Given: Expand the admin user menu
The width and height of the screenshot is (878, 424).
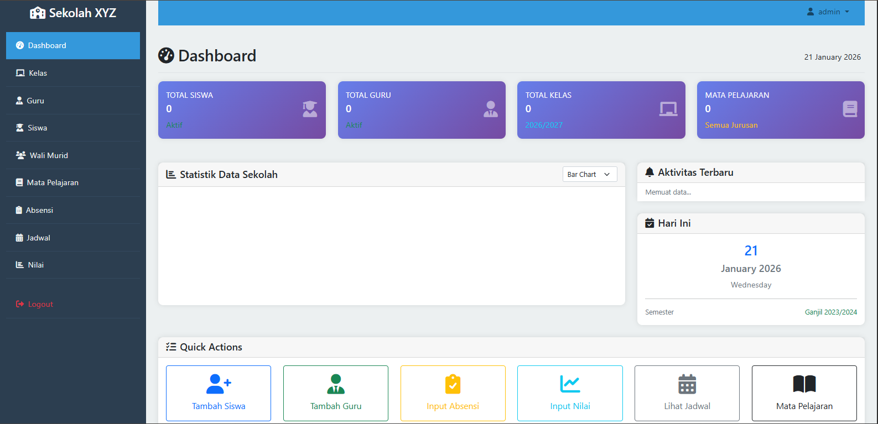Looking at the screenshot, I should (x=828, y=12).
